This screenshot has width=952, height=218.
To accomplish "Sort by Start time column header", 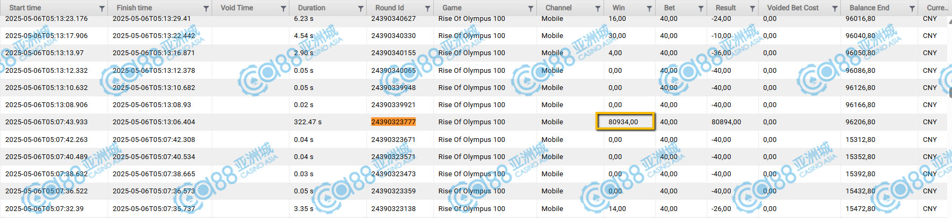I will 25,8.
